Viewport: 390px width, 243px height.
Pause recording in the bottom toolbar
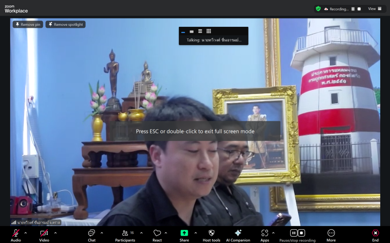point(294,233)
